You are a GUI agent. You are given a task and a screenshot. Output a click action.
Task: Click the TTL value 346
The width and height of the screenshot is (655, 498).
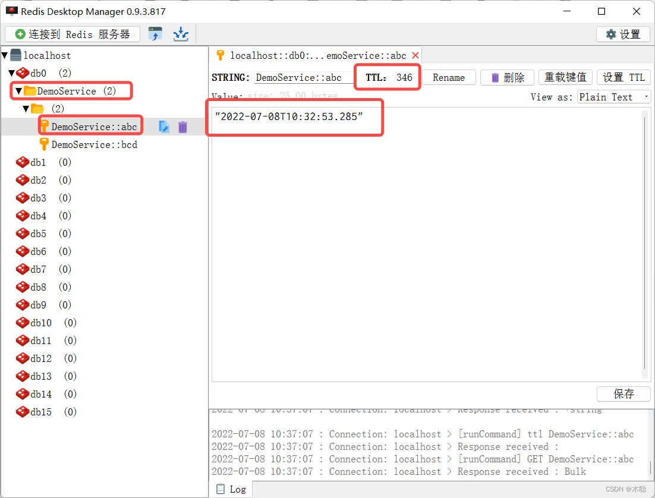click(x=404, y=77)
